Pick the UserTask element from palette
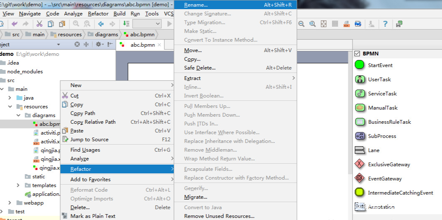Viewport: 442px width, 220px height. [360, 80]
